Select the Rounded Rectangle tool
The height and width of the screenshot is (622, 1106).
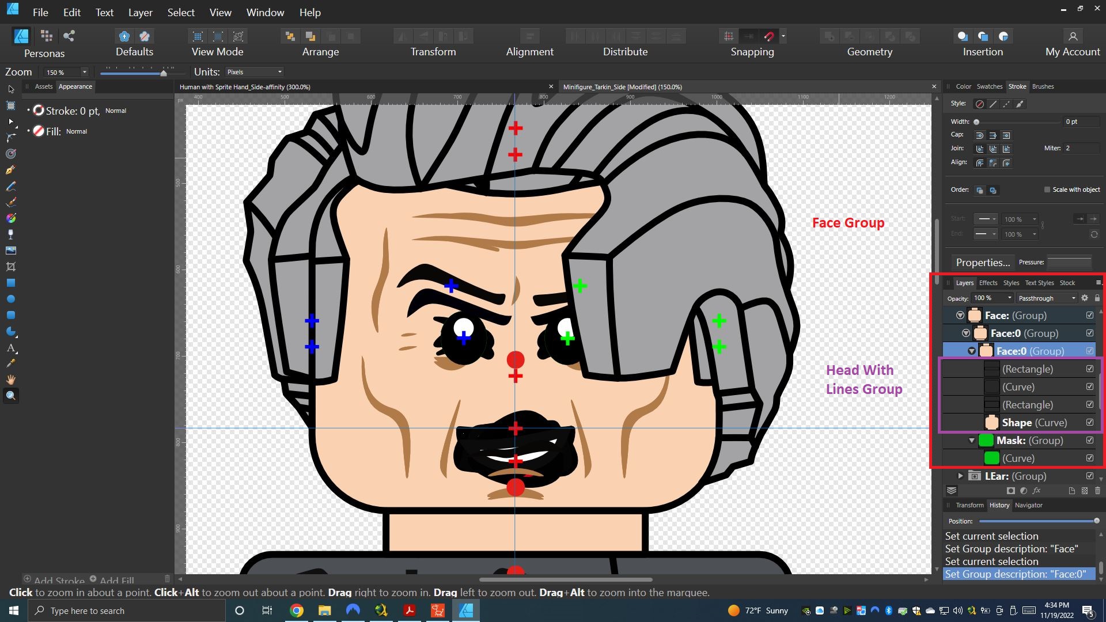point(11,315)
